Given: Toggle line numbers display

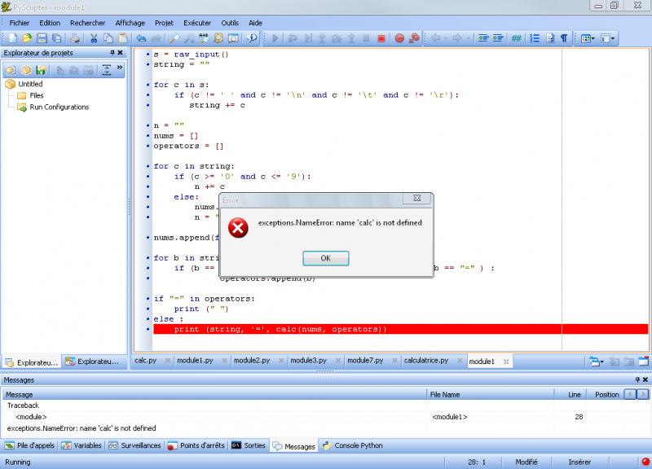Looking at the screenshot, I should coord(535,38).
